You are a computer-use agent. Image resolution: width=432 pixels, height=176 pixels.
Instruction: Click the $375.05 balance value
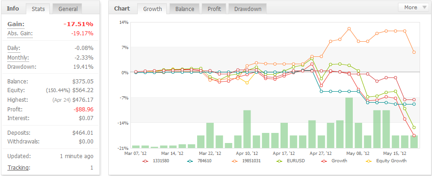click(82, 82)
